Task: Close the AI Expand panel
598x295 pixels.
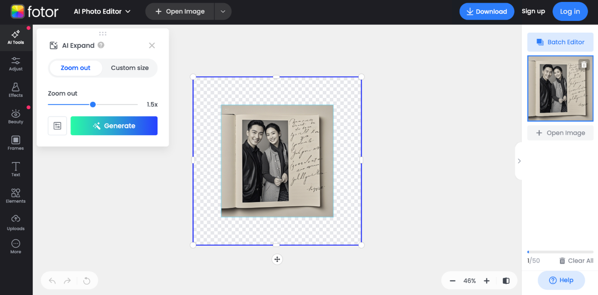Action: tap(152, 45)
